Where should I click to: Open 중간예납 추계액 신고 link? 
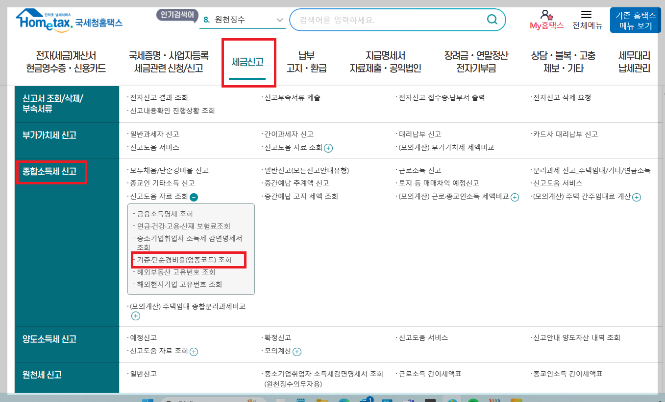tap(296, 183)
